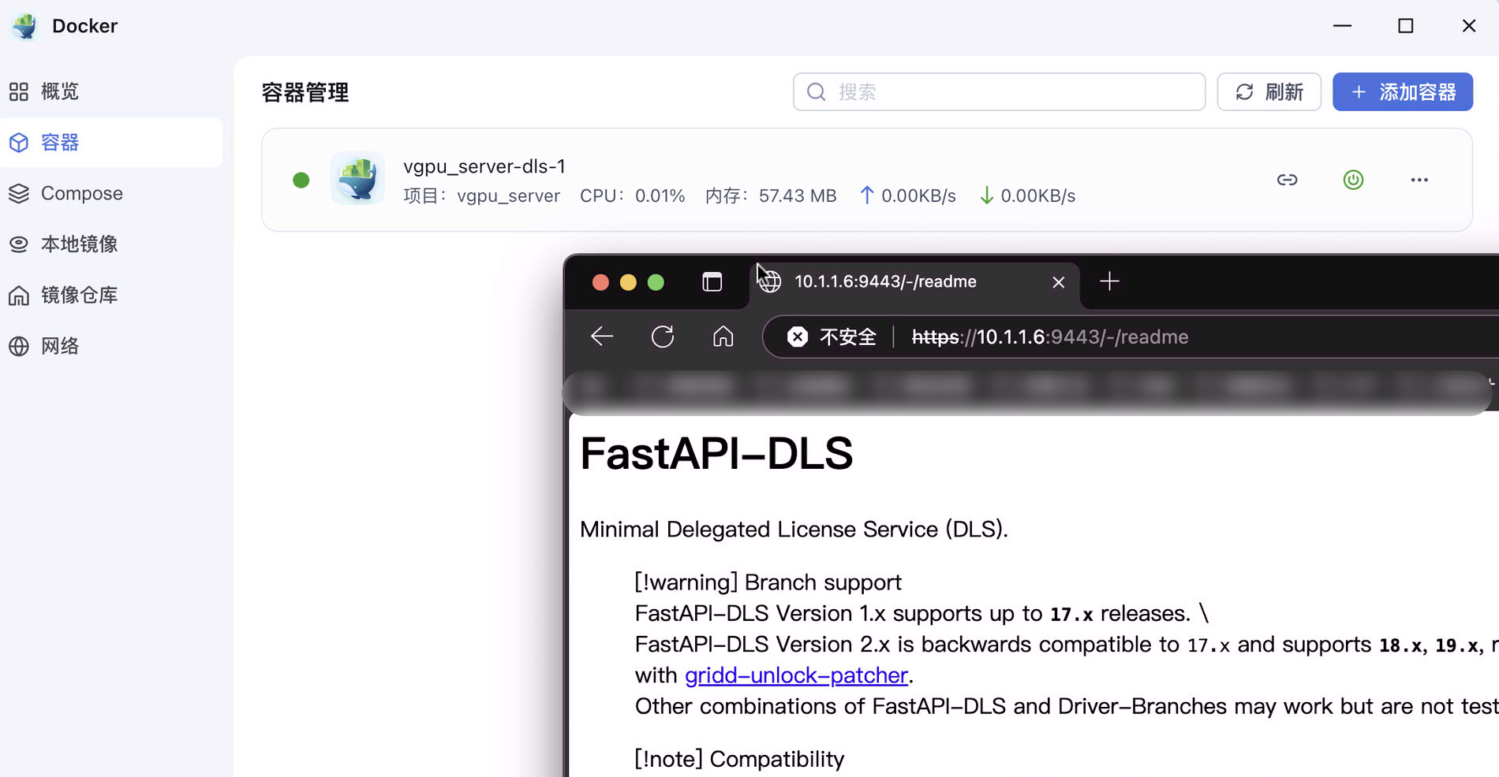The image size is (1499, 777).
Task: Maximize the Docker window
Action: click(x=1406, y=26)
